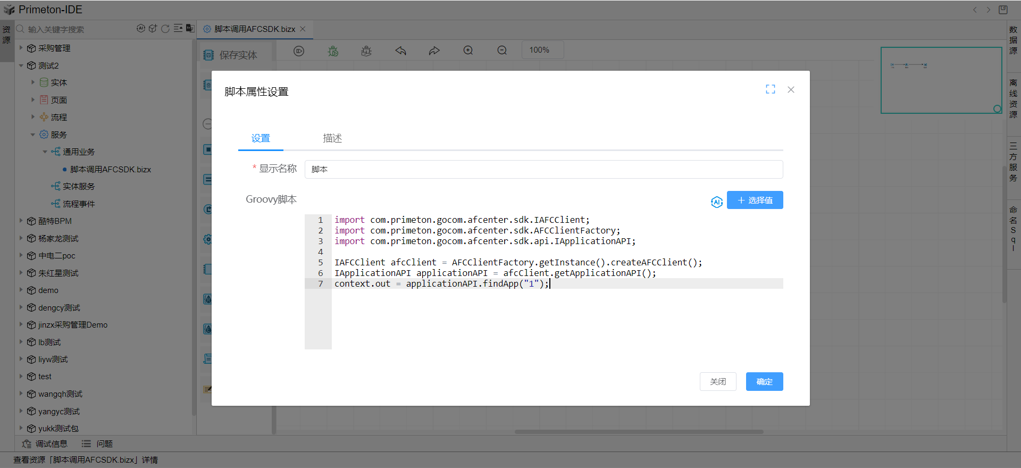Switch to the 描述 tab
Viewport: 1021px width, 468px height.
tap(332, 138)
